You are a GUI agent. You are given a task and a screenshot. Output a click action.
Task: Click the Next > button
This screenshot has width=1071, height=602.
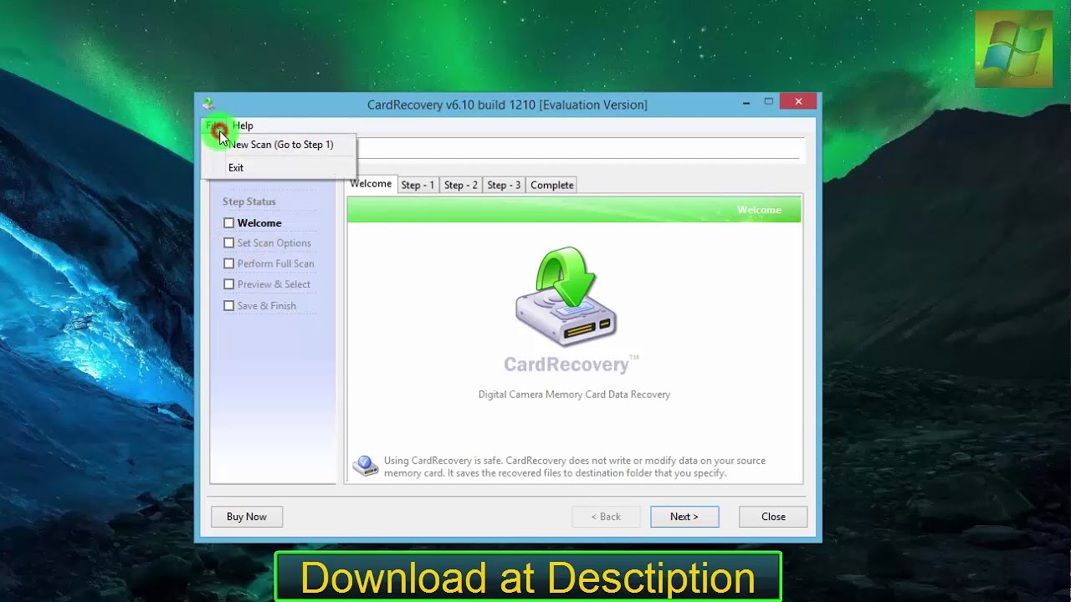click(x=684, y=517)
